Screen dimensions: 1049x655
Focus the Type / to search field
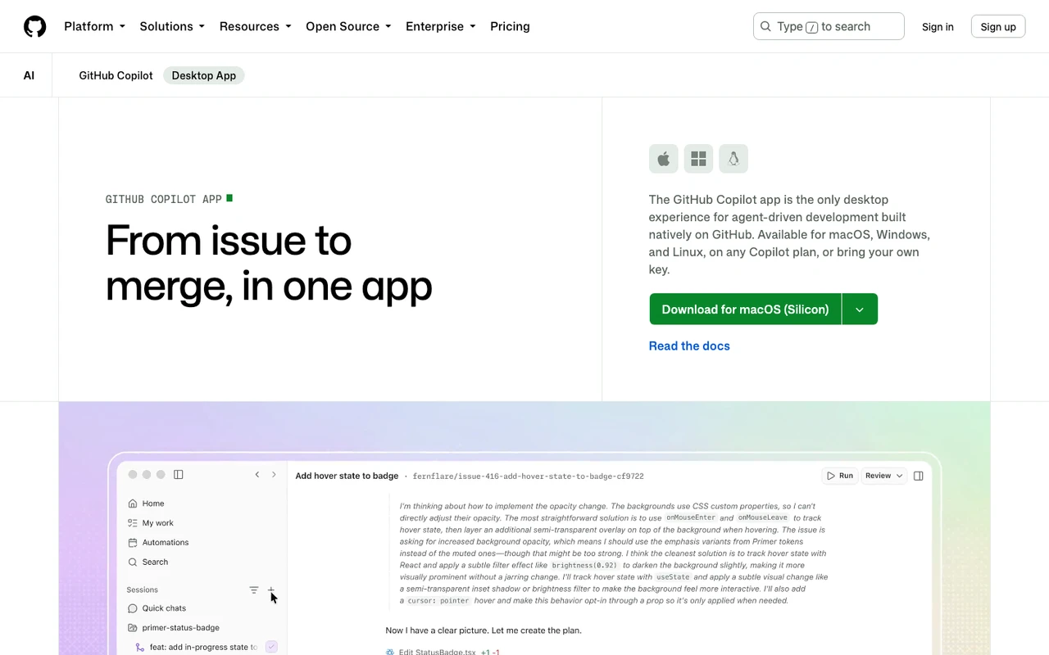point(829,26)
